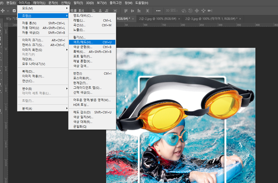This screenshot has width=278, height=183.
Task: Select the Move tool icon in options bar
Action: coord(3,11)
